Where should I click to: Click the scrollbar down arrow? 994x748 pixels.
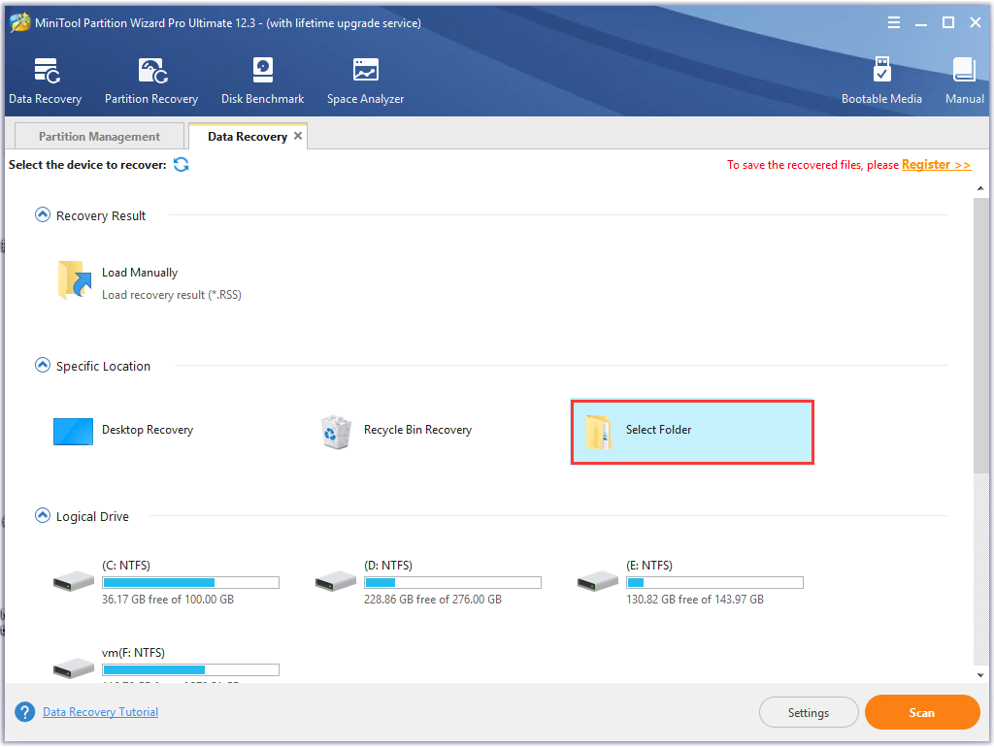click(x=980, y=675)
